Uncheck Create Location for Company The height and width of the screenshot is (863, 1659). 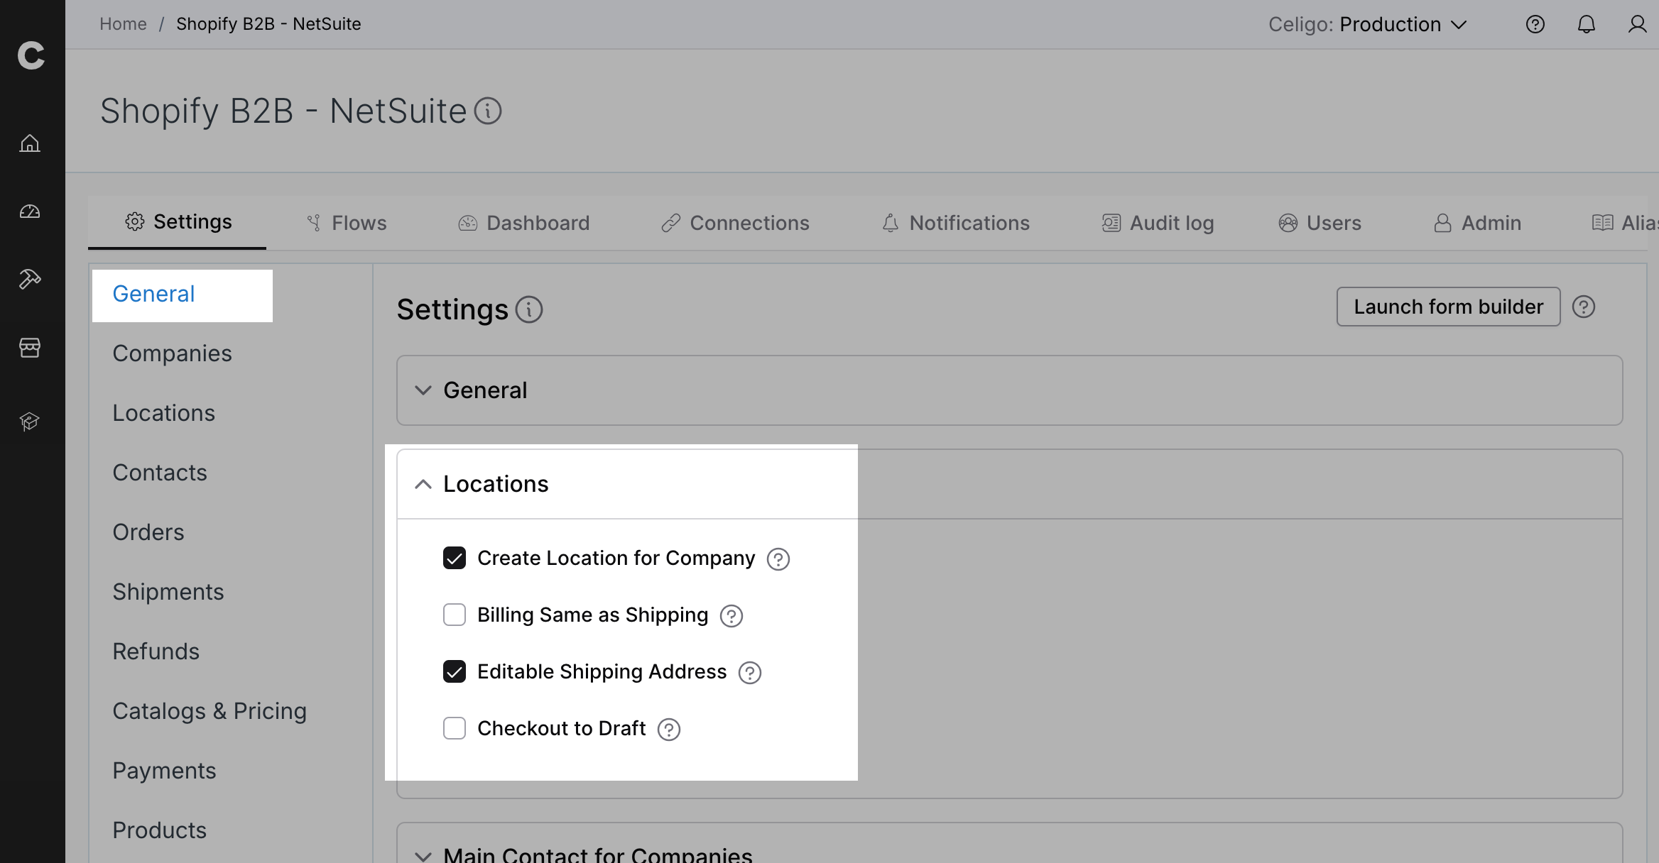coord(455,558)
